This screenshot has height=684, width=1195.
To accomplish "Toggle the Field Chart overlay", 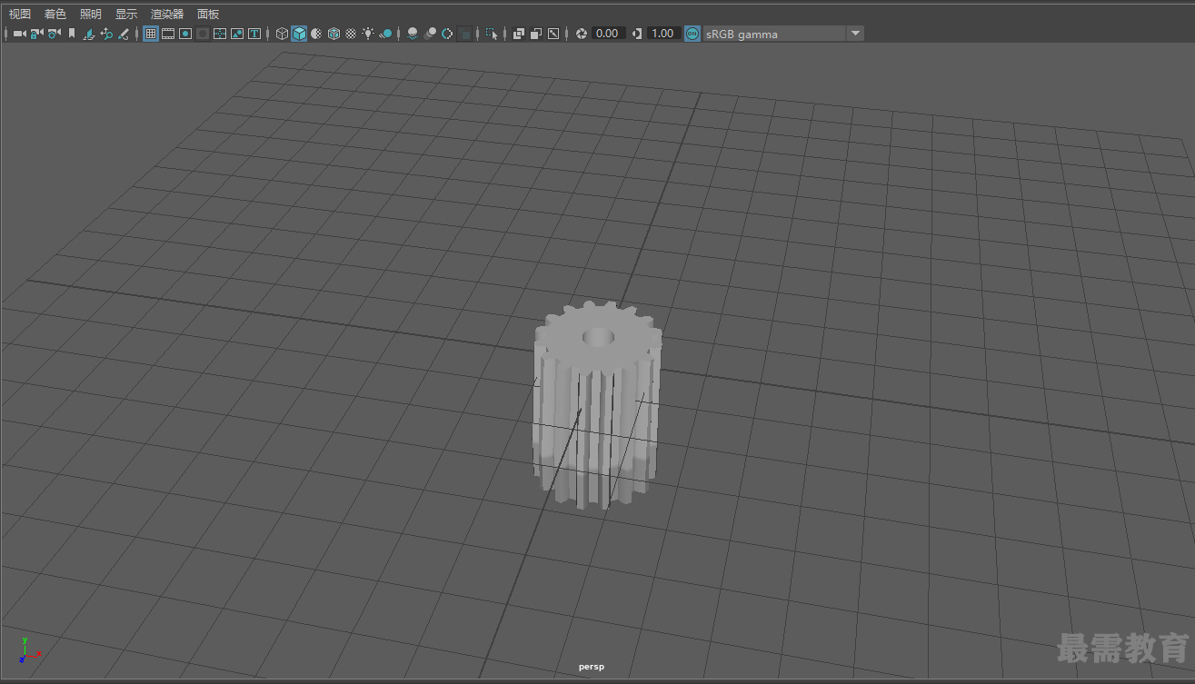I will pos(220,34).
